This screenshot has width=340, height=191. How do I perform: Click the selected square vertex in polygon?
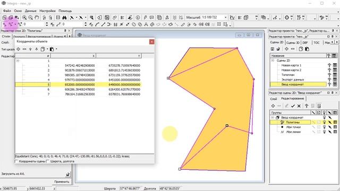click(227, 126)
